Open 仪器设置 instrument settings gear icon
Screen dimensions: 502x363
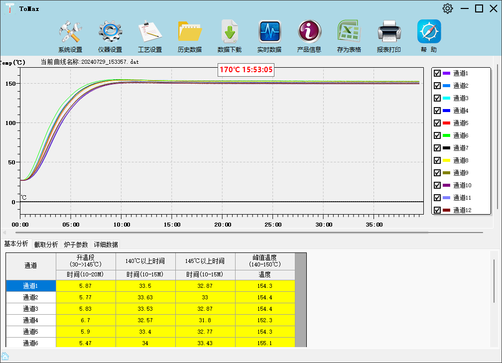(x=110, y=32)
